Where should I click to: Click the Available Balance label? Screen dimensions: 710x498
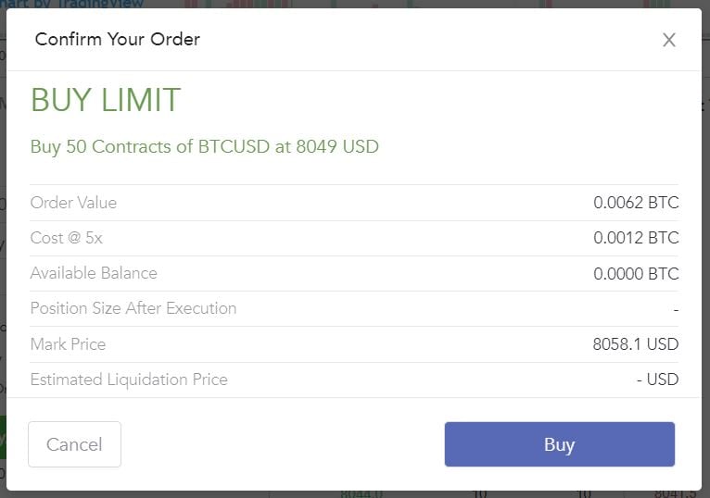click(94, 273)
